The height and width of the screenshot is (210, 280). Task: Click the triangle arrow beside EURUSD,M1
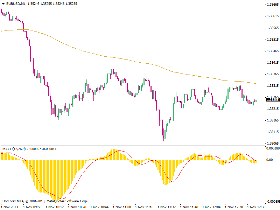pyautogui.click(x=3, y=4)
